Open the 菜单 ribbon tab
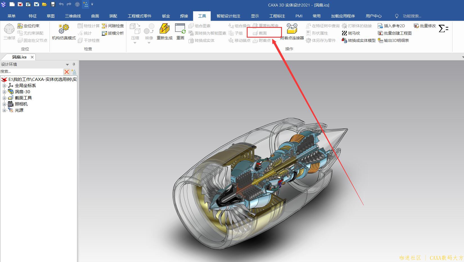 (12, 16)
